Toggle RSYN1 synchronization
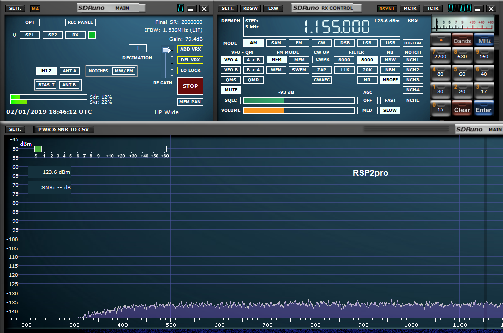The width and height of the screenshot is (503, 333). [x=387, y=8]
